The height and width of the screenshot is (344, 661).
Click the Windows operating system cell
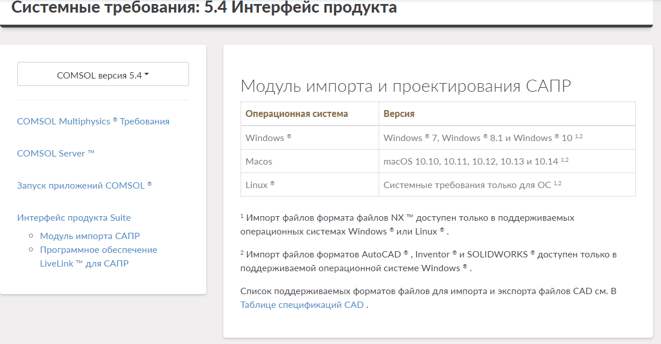310,138
